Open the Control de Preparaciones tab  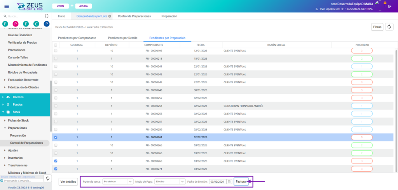134,16
